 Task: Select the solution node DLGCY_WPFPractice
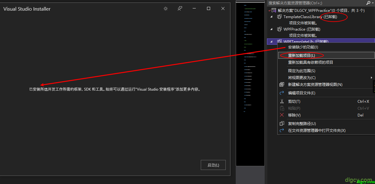coord(321,10)
